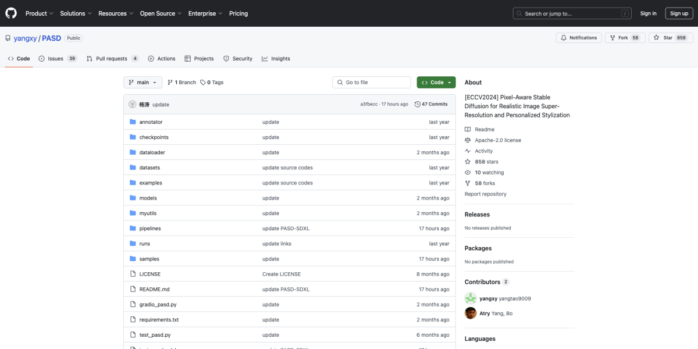Expand the main branch dropdown

(x=143, y=83)
